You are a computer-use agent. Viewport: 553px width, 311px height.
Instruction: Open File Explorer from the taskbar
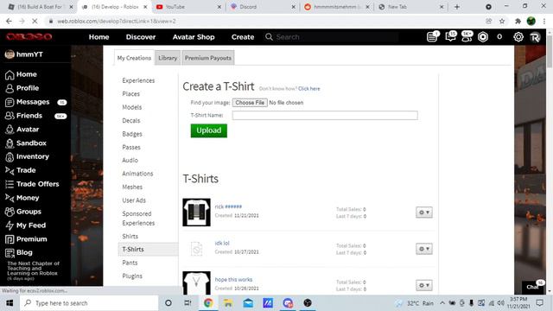(228, 303)
